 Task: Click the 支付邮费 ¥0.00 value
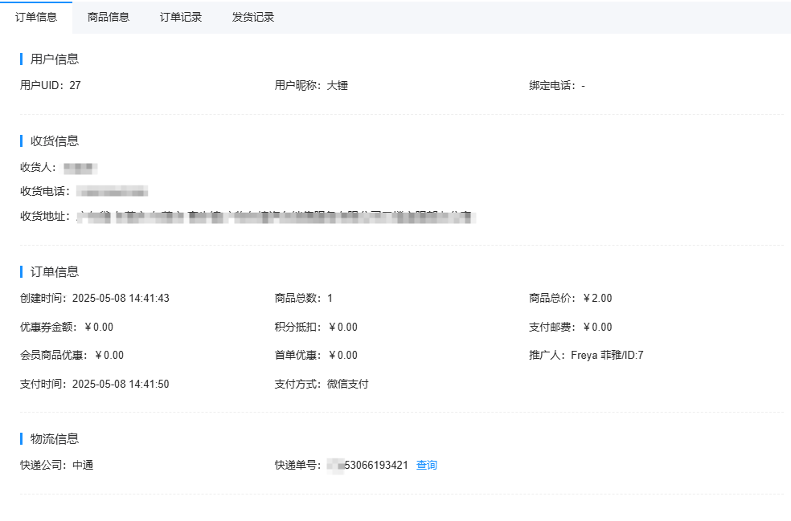[597, 327]
